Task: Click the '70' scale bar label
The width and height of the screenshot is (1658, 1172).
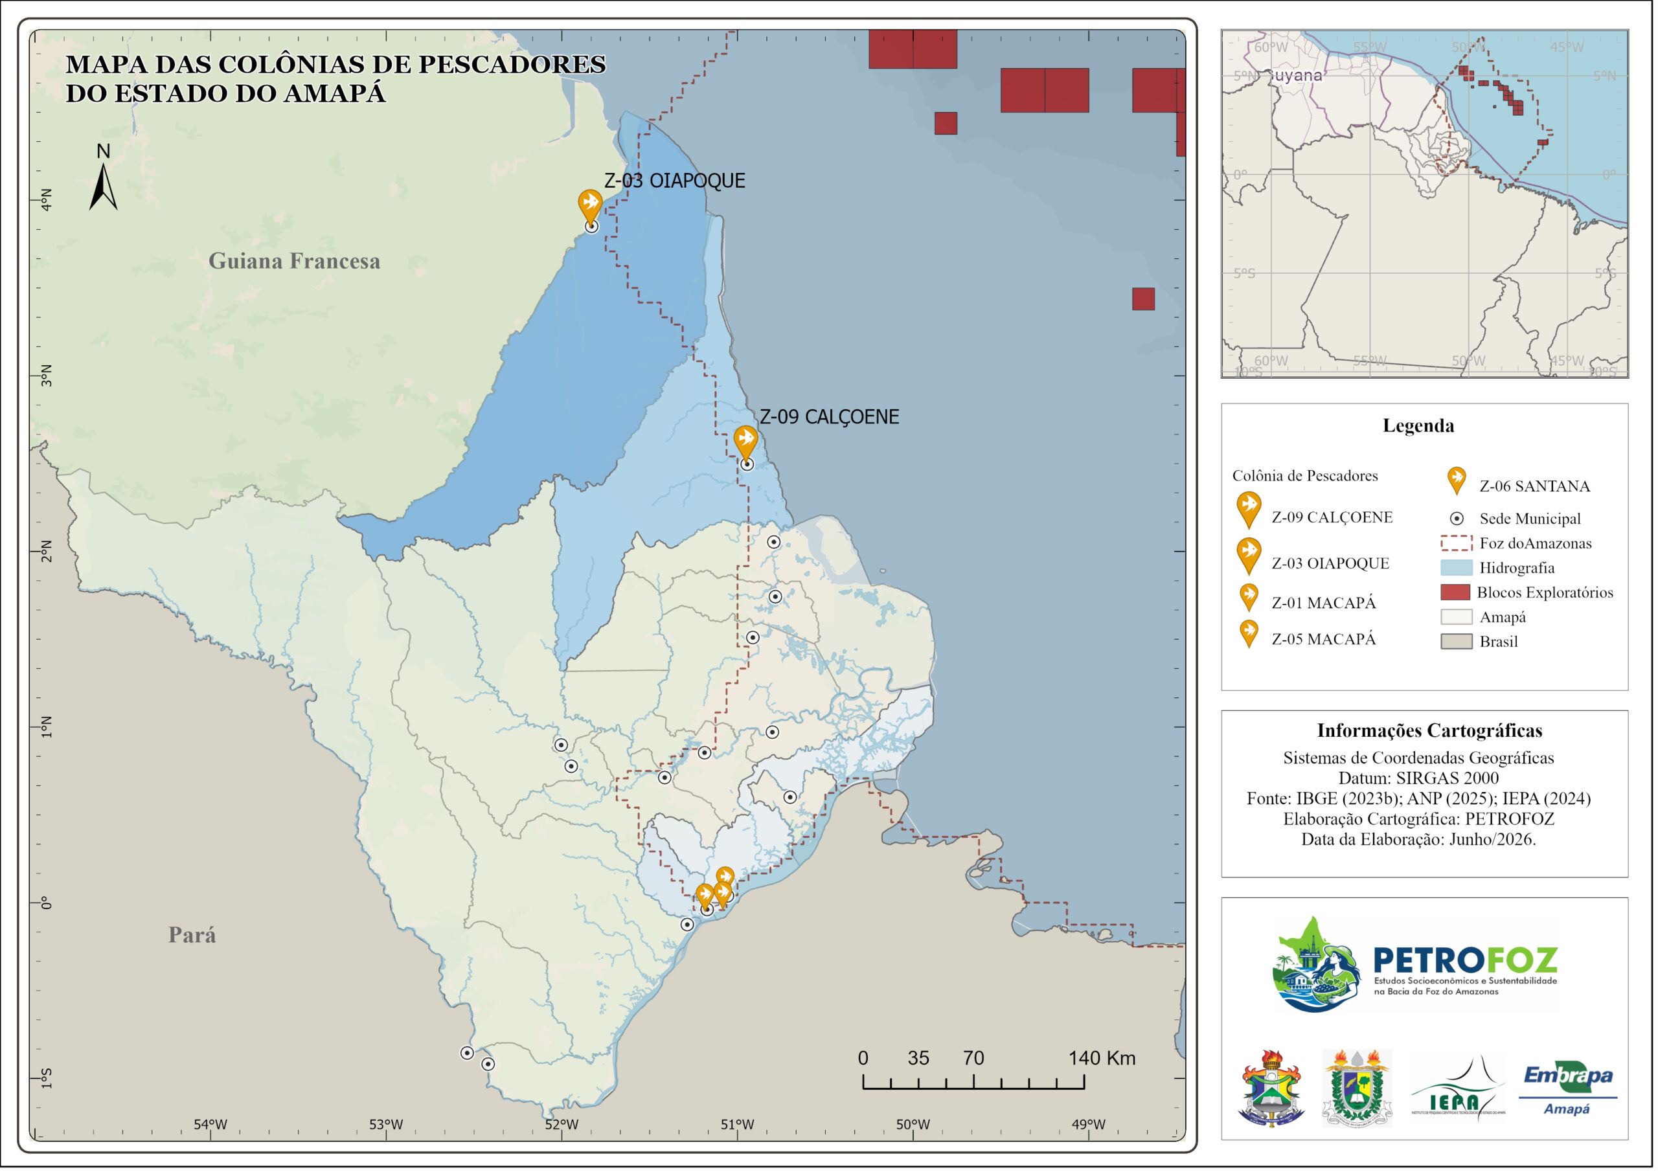Action: point(975,1060)
